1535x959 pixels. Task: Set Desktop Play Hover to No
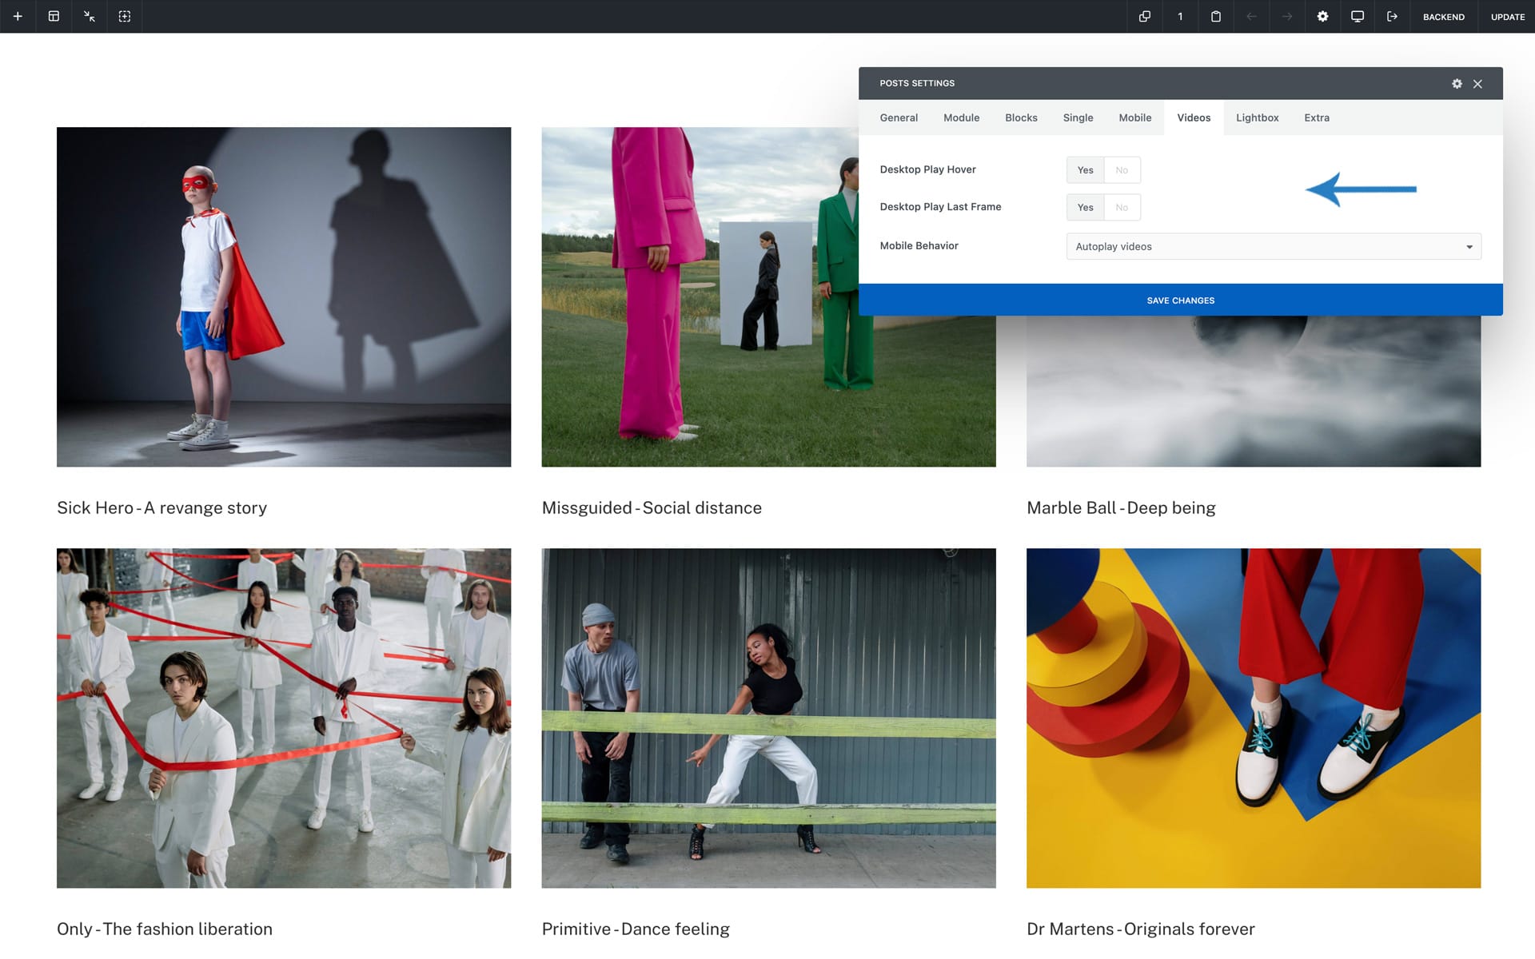1122,170
